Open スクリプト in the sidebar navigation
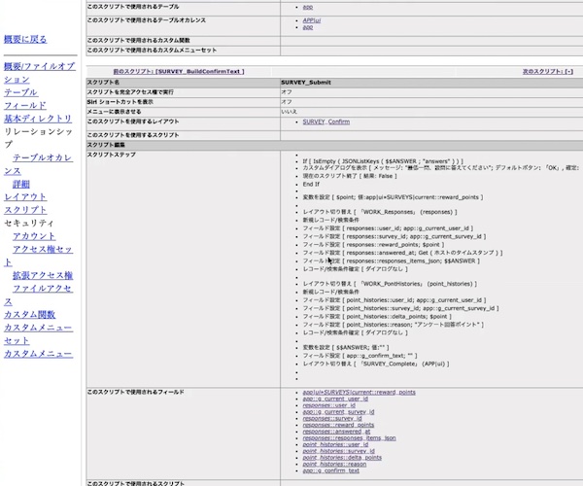The image size is (583, 486). [x=24, y=210]
